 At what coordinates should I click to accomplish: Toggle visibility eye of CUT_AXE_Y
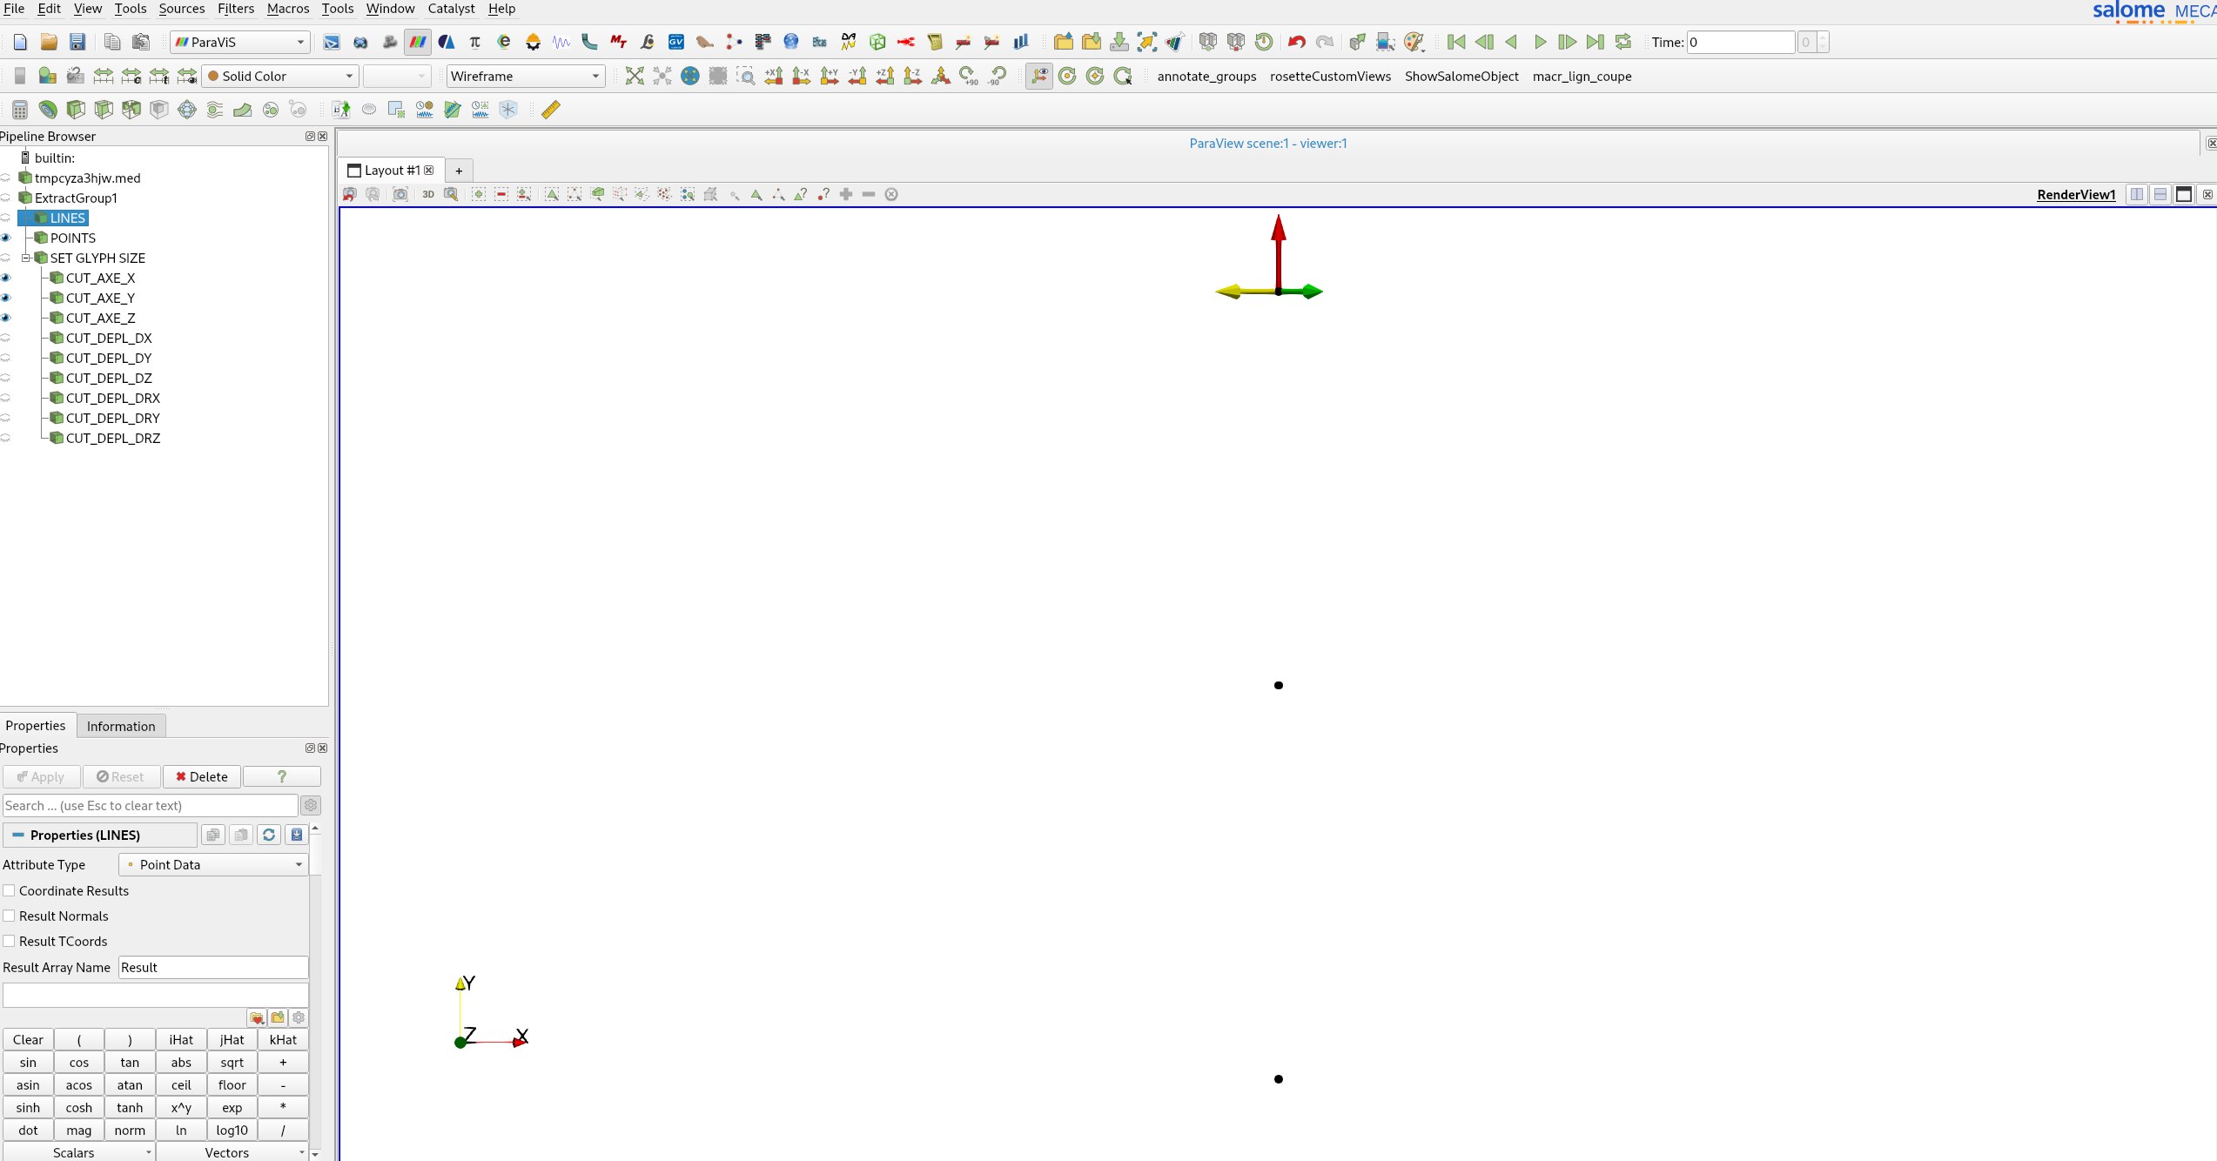pyautogui.click(x=6, y=298)
